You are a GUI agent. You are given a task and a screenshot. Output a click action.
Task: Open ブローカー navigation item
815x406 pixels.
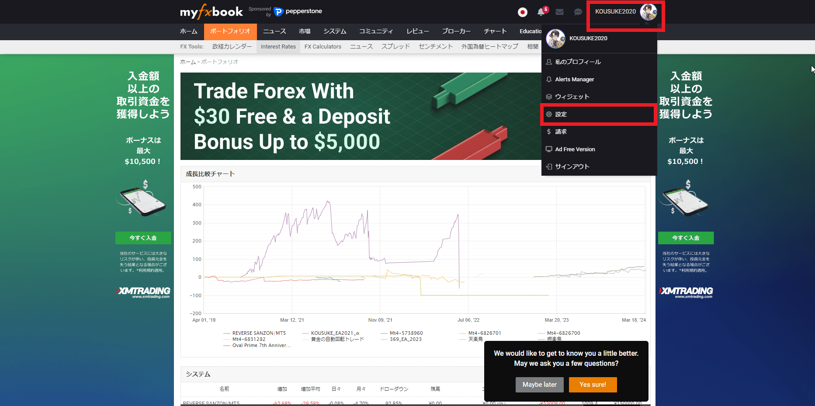tap(456, 31)
